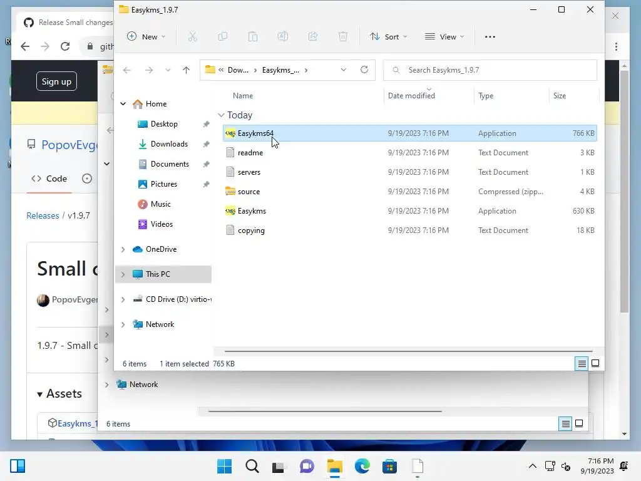641x481 pixels.
Task: Click the Paste clipboard icon
Action: tap(253, 37)
